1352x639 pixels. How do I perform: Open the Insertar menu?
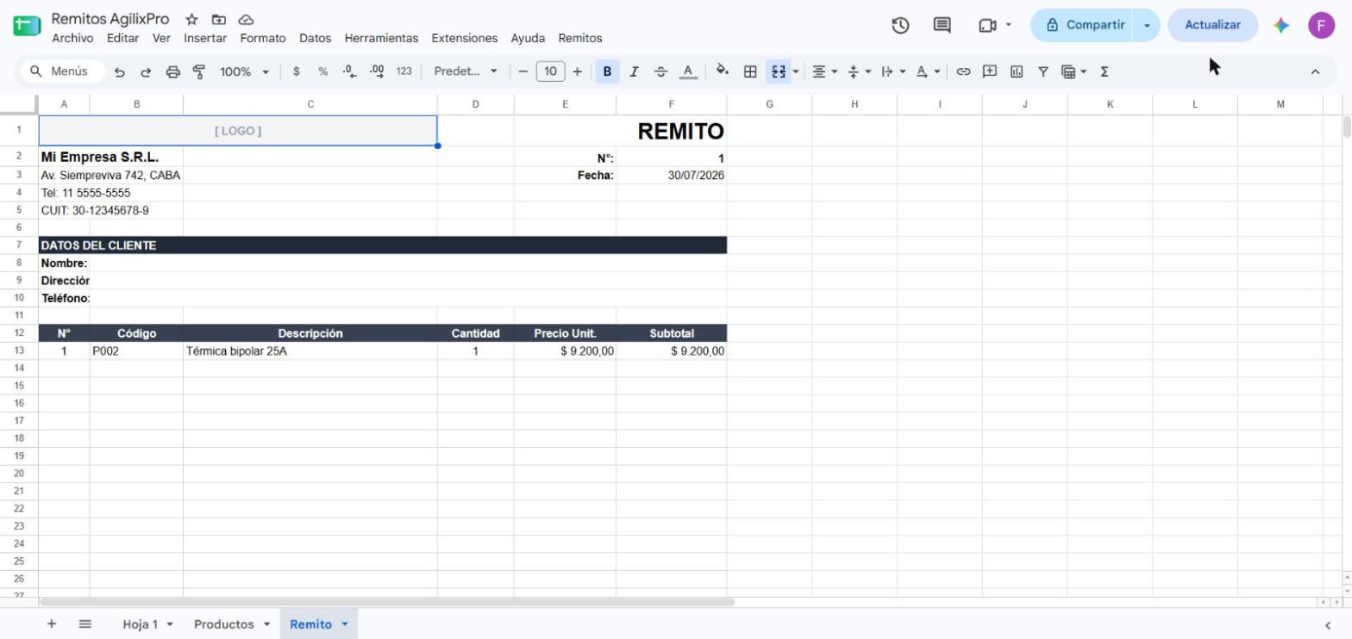tap(205, 38)
